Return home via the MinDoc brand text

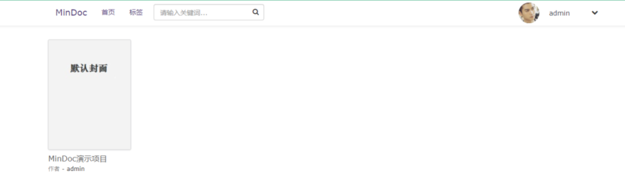[x=71, y=12]
